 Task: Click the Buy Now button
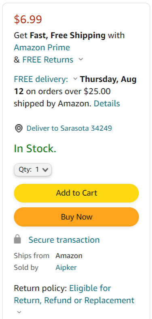tap(76, 217)
